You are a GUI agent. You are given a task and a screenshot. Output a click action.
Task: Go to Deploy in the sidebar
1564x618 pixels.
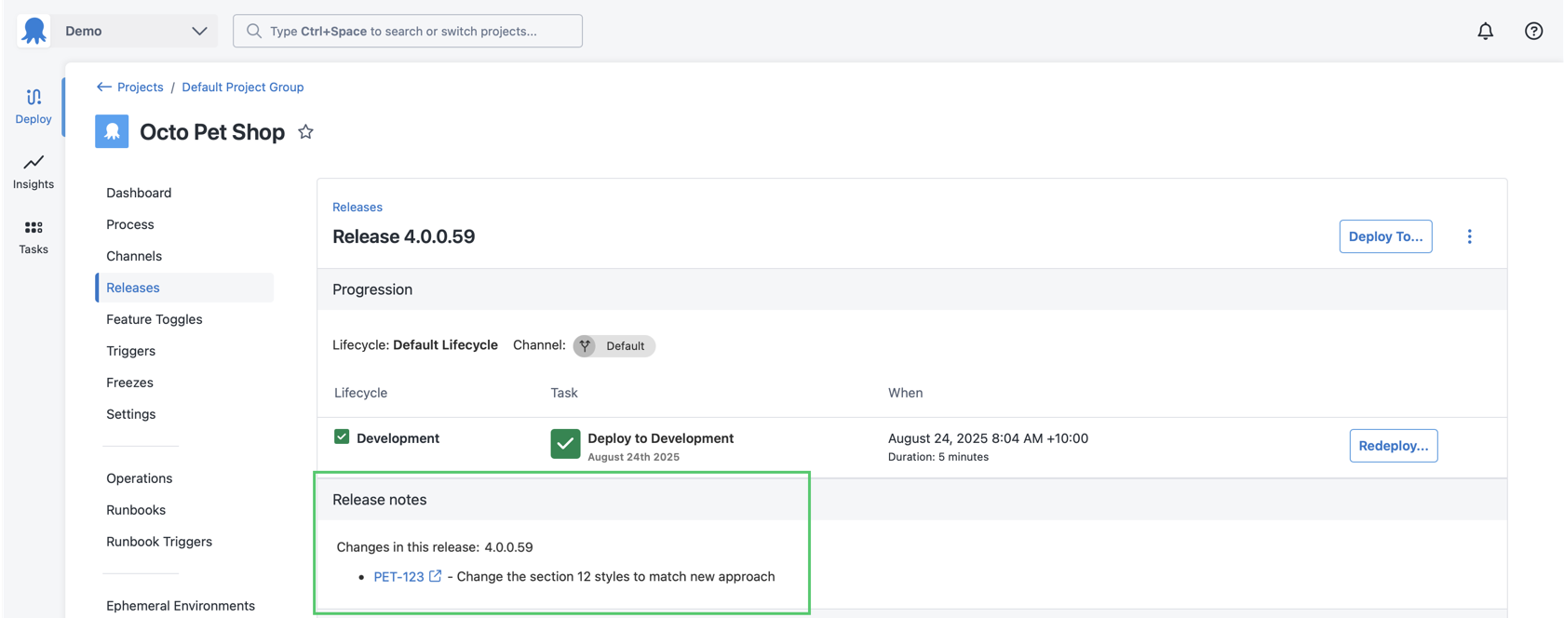pyautogui.click(x=34, y=106)
